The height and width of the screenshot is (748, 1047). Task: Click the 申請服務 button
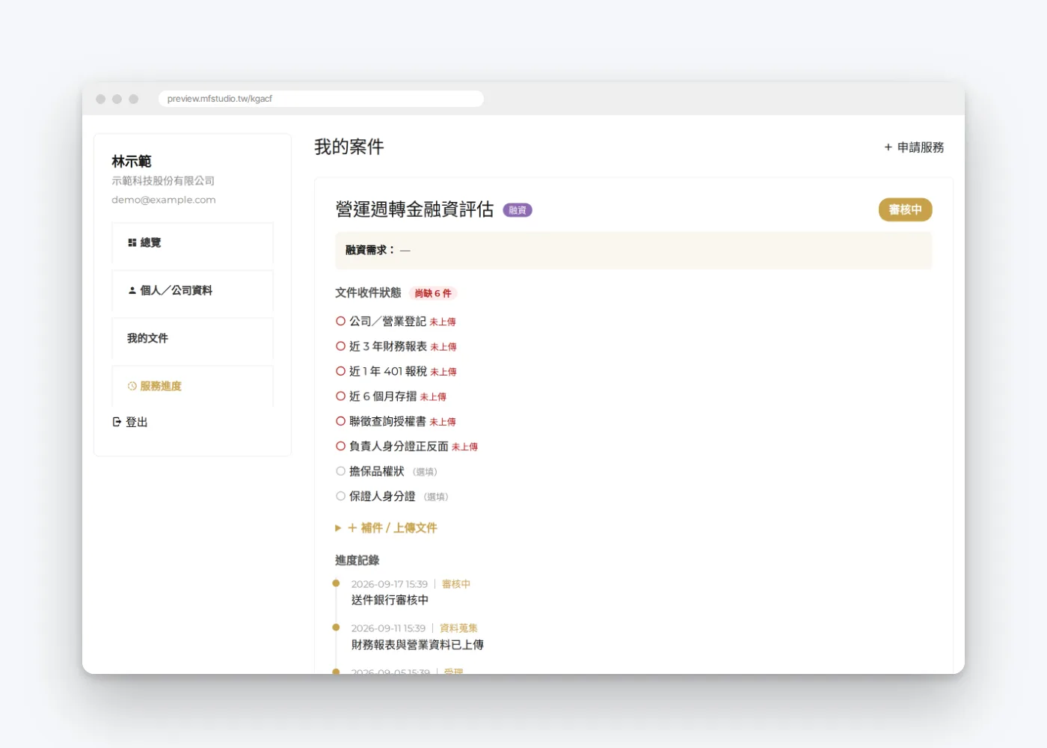[x=914, y=147]
